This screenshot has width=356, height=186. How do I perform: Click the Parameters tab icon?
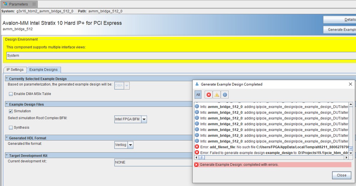click(5, 4)
